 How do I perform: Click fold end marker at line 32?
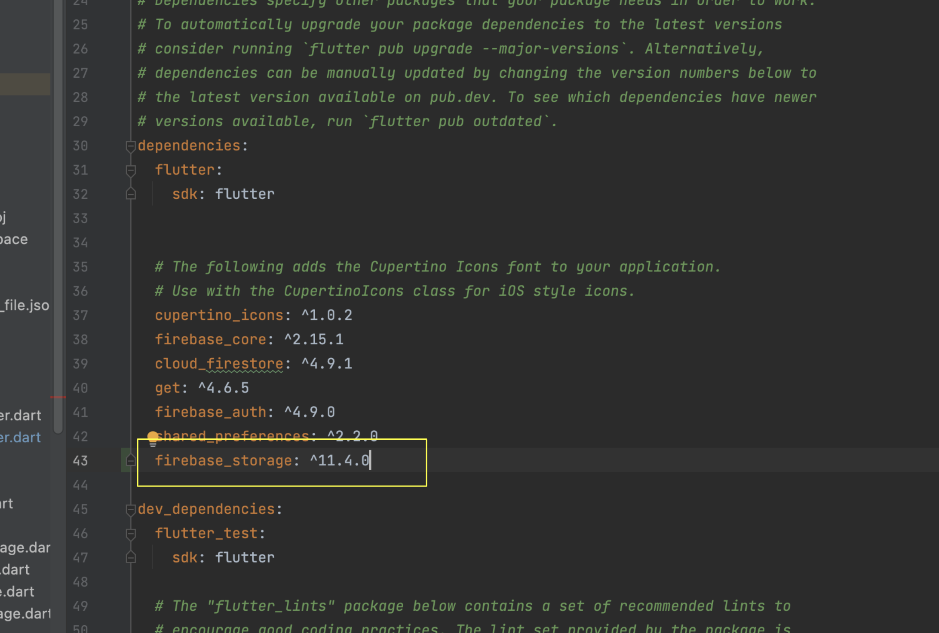tap(131, 194)
